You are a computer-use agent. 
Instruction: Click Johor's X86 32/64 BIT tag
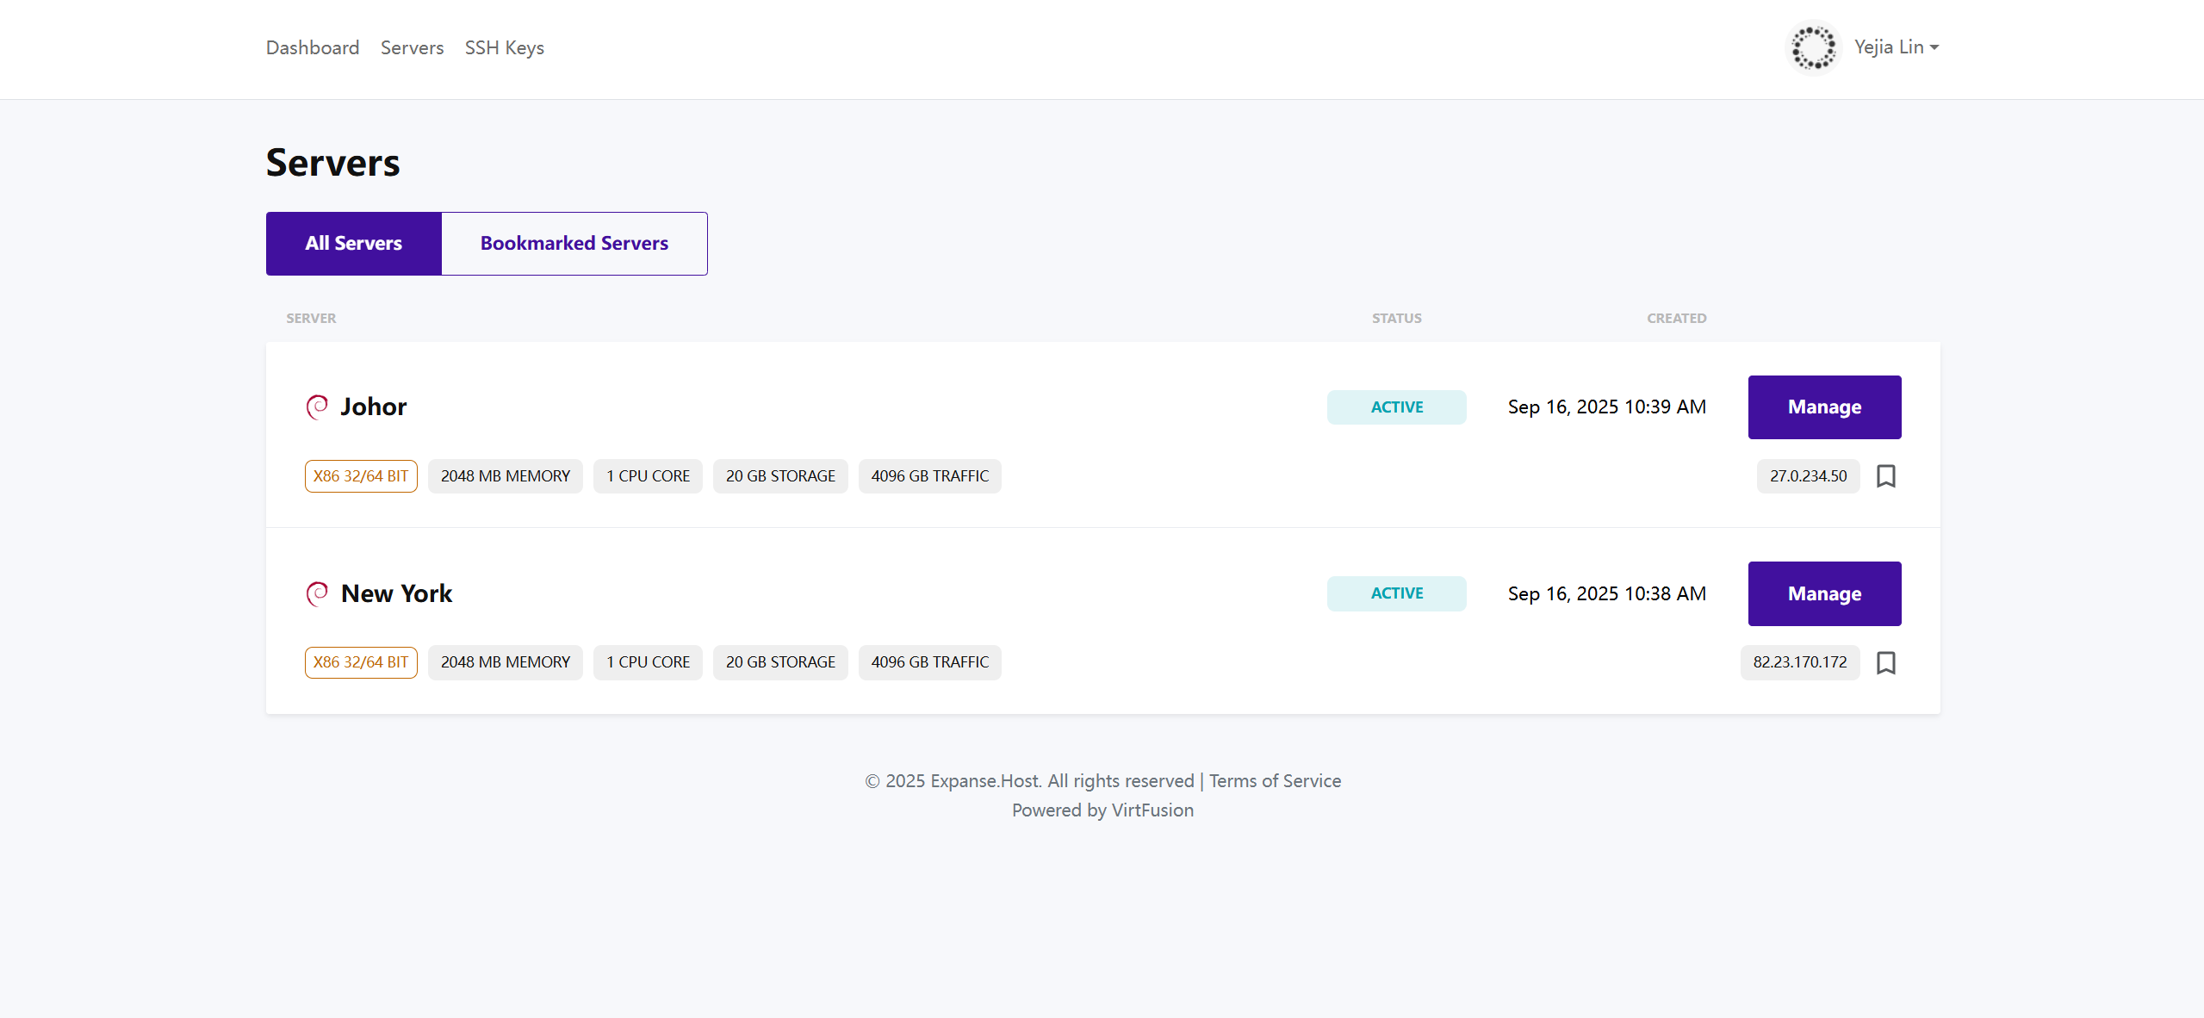pyautogui.click(x=361, y=476)
